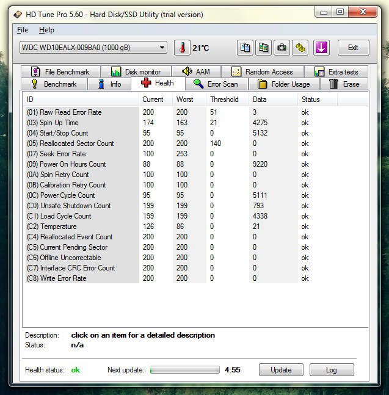Switch to the Error Scan tab
Viewport: 389px width, 395px height.
pyautogui.click(x=217, y=84)
